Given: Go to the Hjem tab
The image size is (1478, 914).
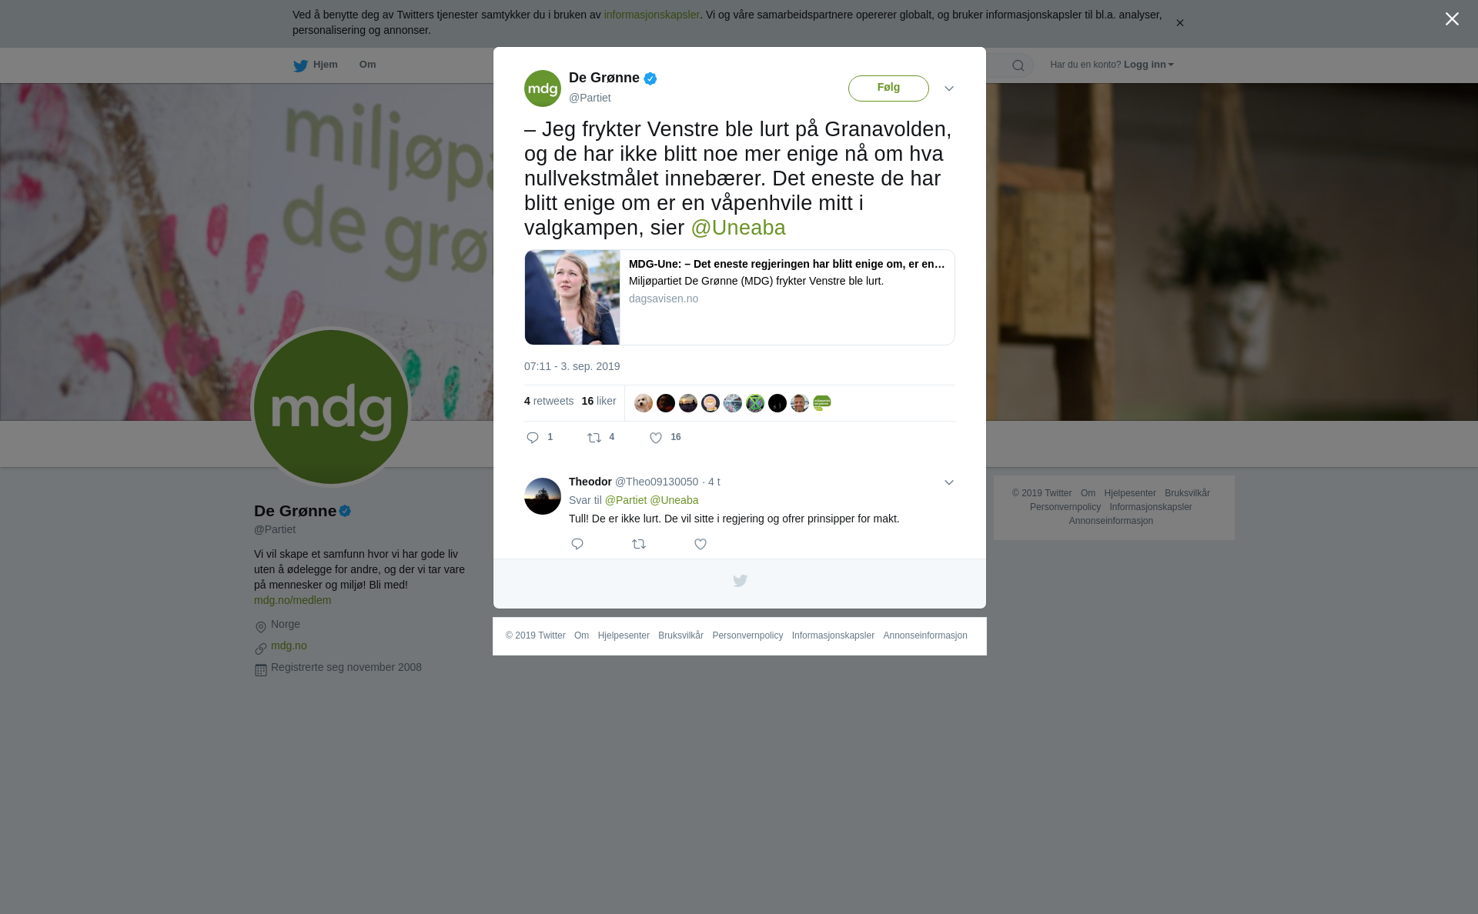Looking at the screenshot, I should coord(316,65).
